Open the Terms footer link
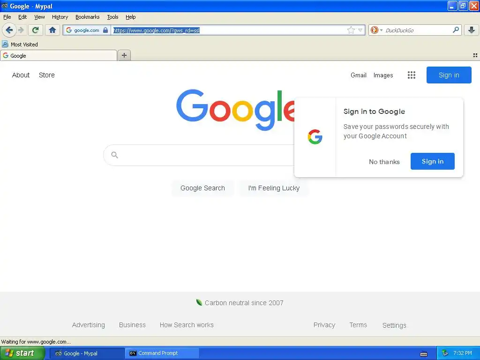480x360 pixels. point(358,325)
